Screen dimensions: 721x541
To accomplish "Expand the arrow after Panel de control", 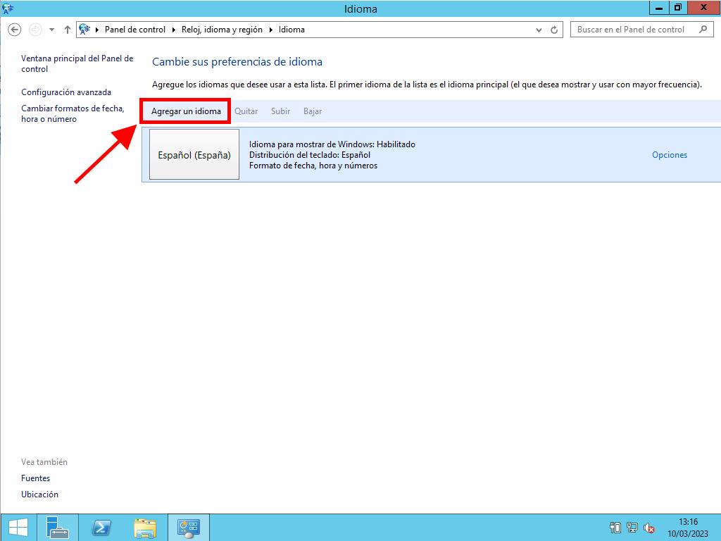I will pyautogui.click(x=173, y=30).
